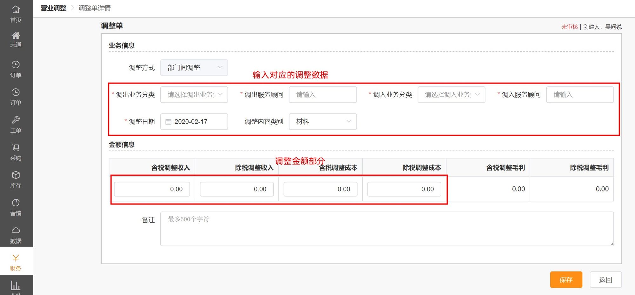Open the 采购 shopping cart icon

pos(16,147)
